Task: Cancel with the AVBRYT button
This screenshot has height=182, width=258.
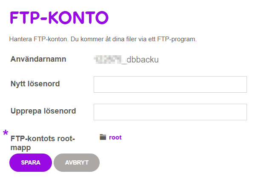Action: (77, 162)
